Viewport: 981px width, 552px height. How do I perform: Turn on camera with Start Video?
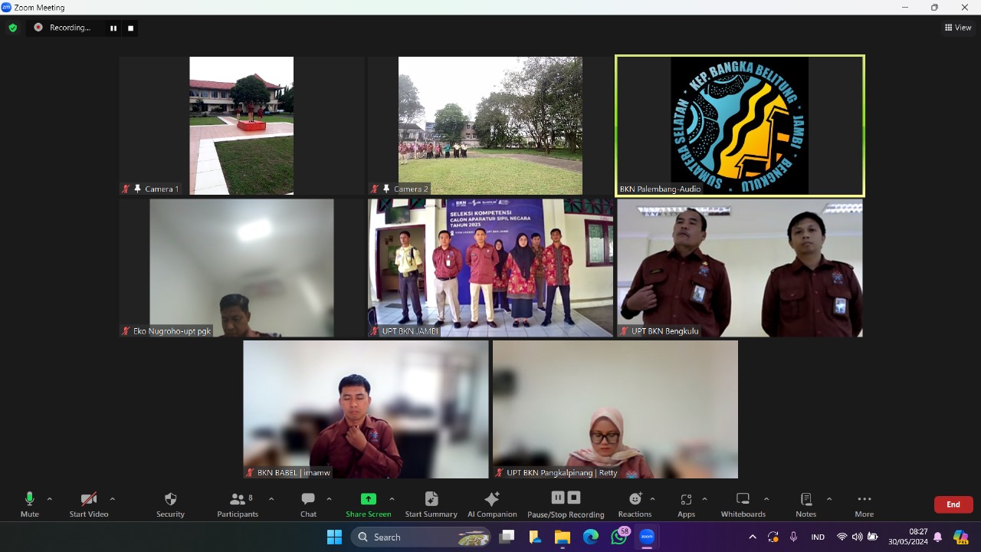point(89,504)
